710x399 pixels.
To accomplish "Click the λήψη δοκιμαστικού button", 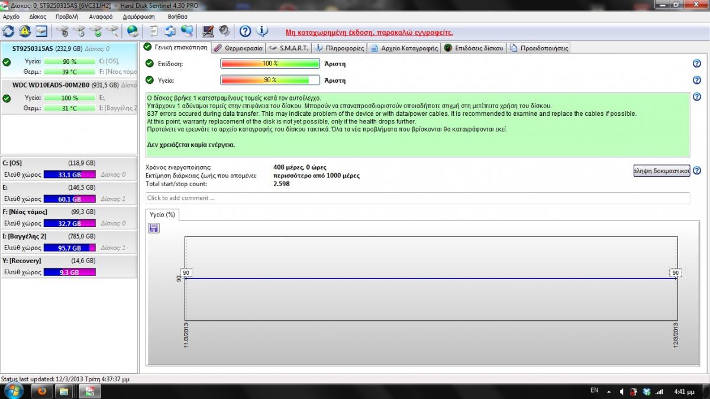I will [661, 171].
